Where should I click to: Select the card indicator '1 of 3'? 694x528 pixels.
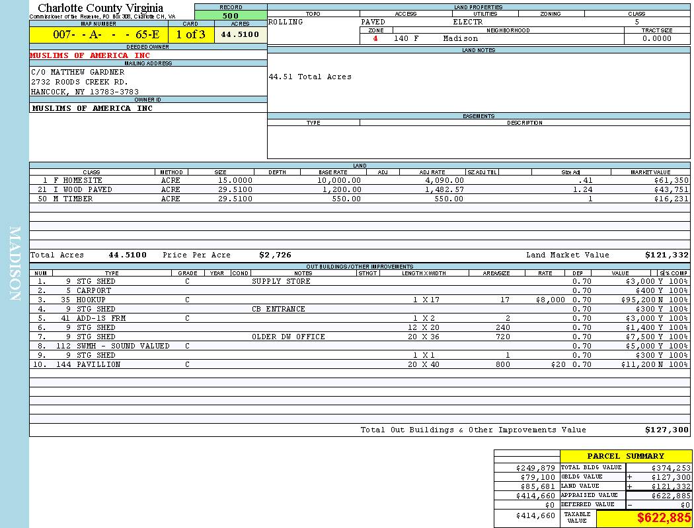(x=190, y=35)
